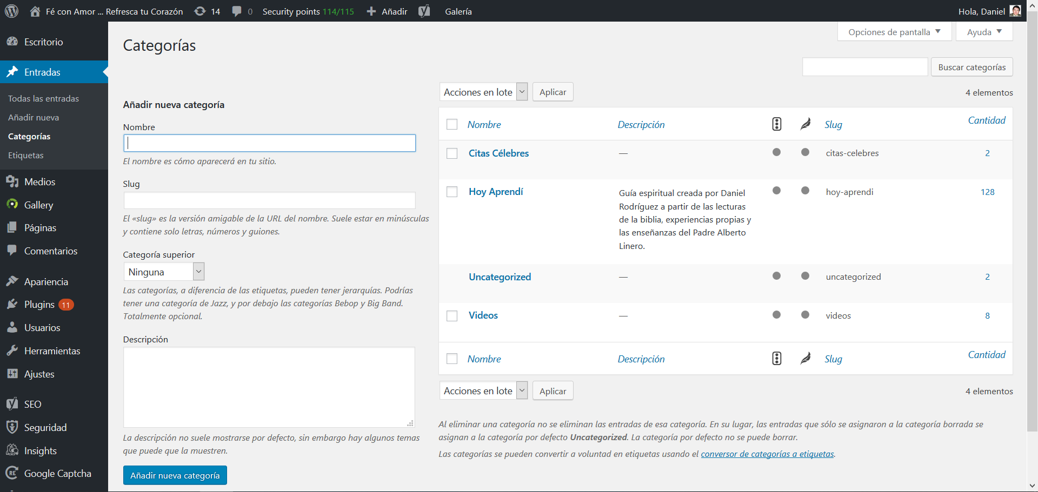1038x492 pixels.
Task: Tick the checkbox for Citas Célebres
Action: 452,153
